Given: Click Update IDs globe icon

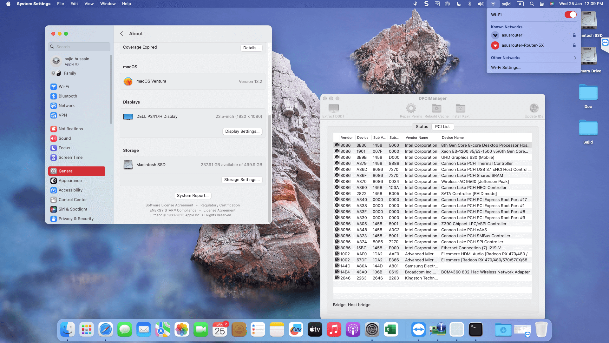Looking at the screenshot, I should coord(534,108).
